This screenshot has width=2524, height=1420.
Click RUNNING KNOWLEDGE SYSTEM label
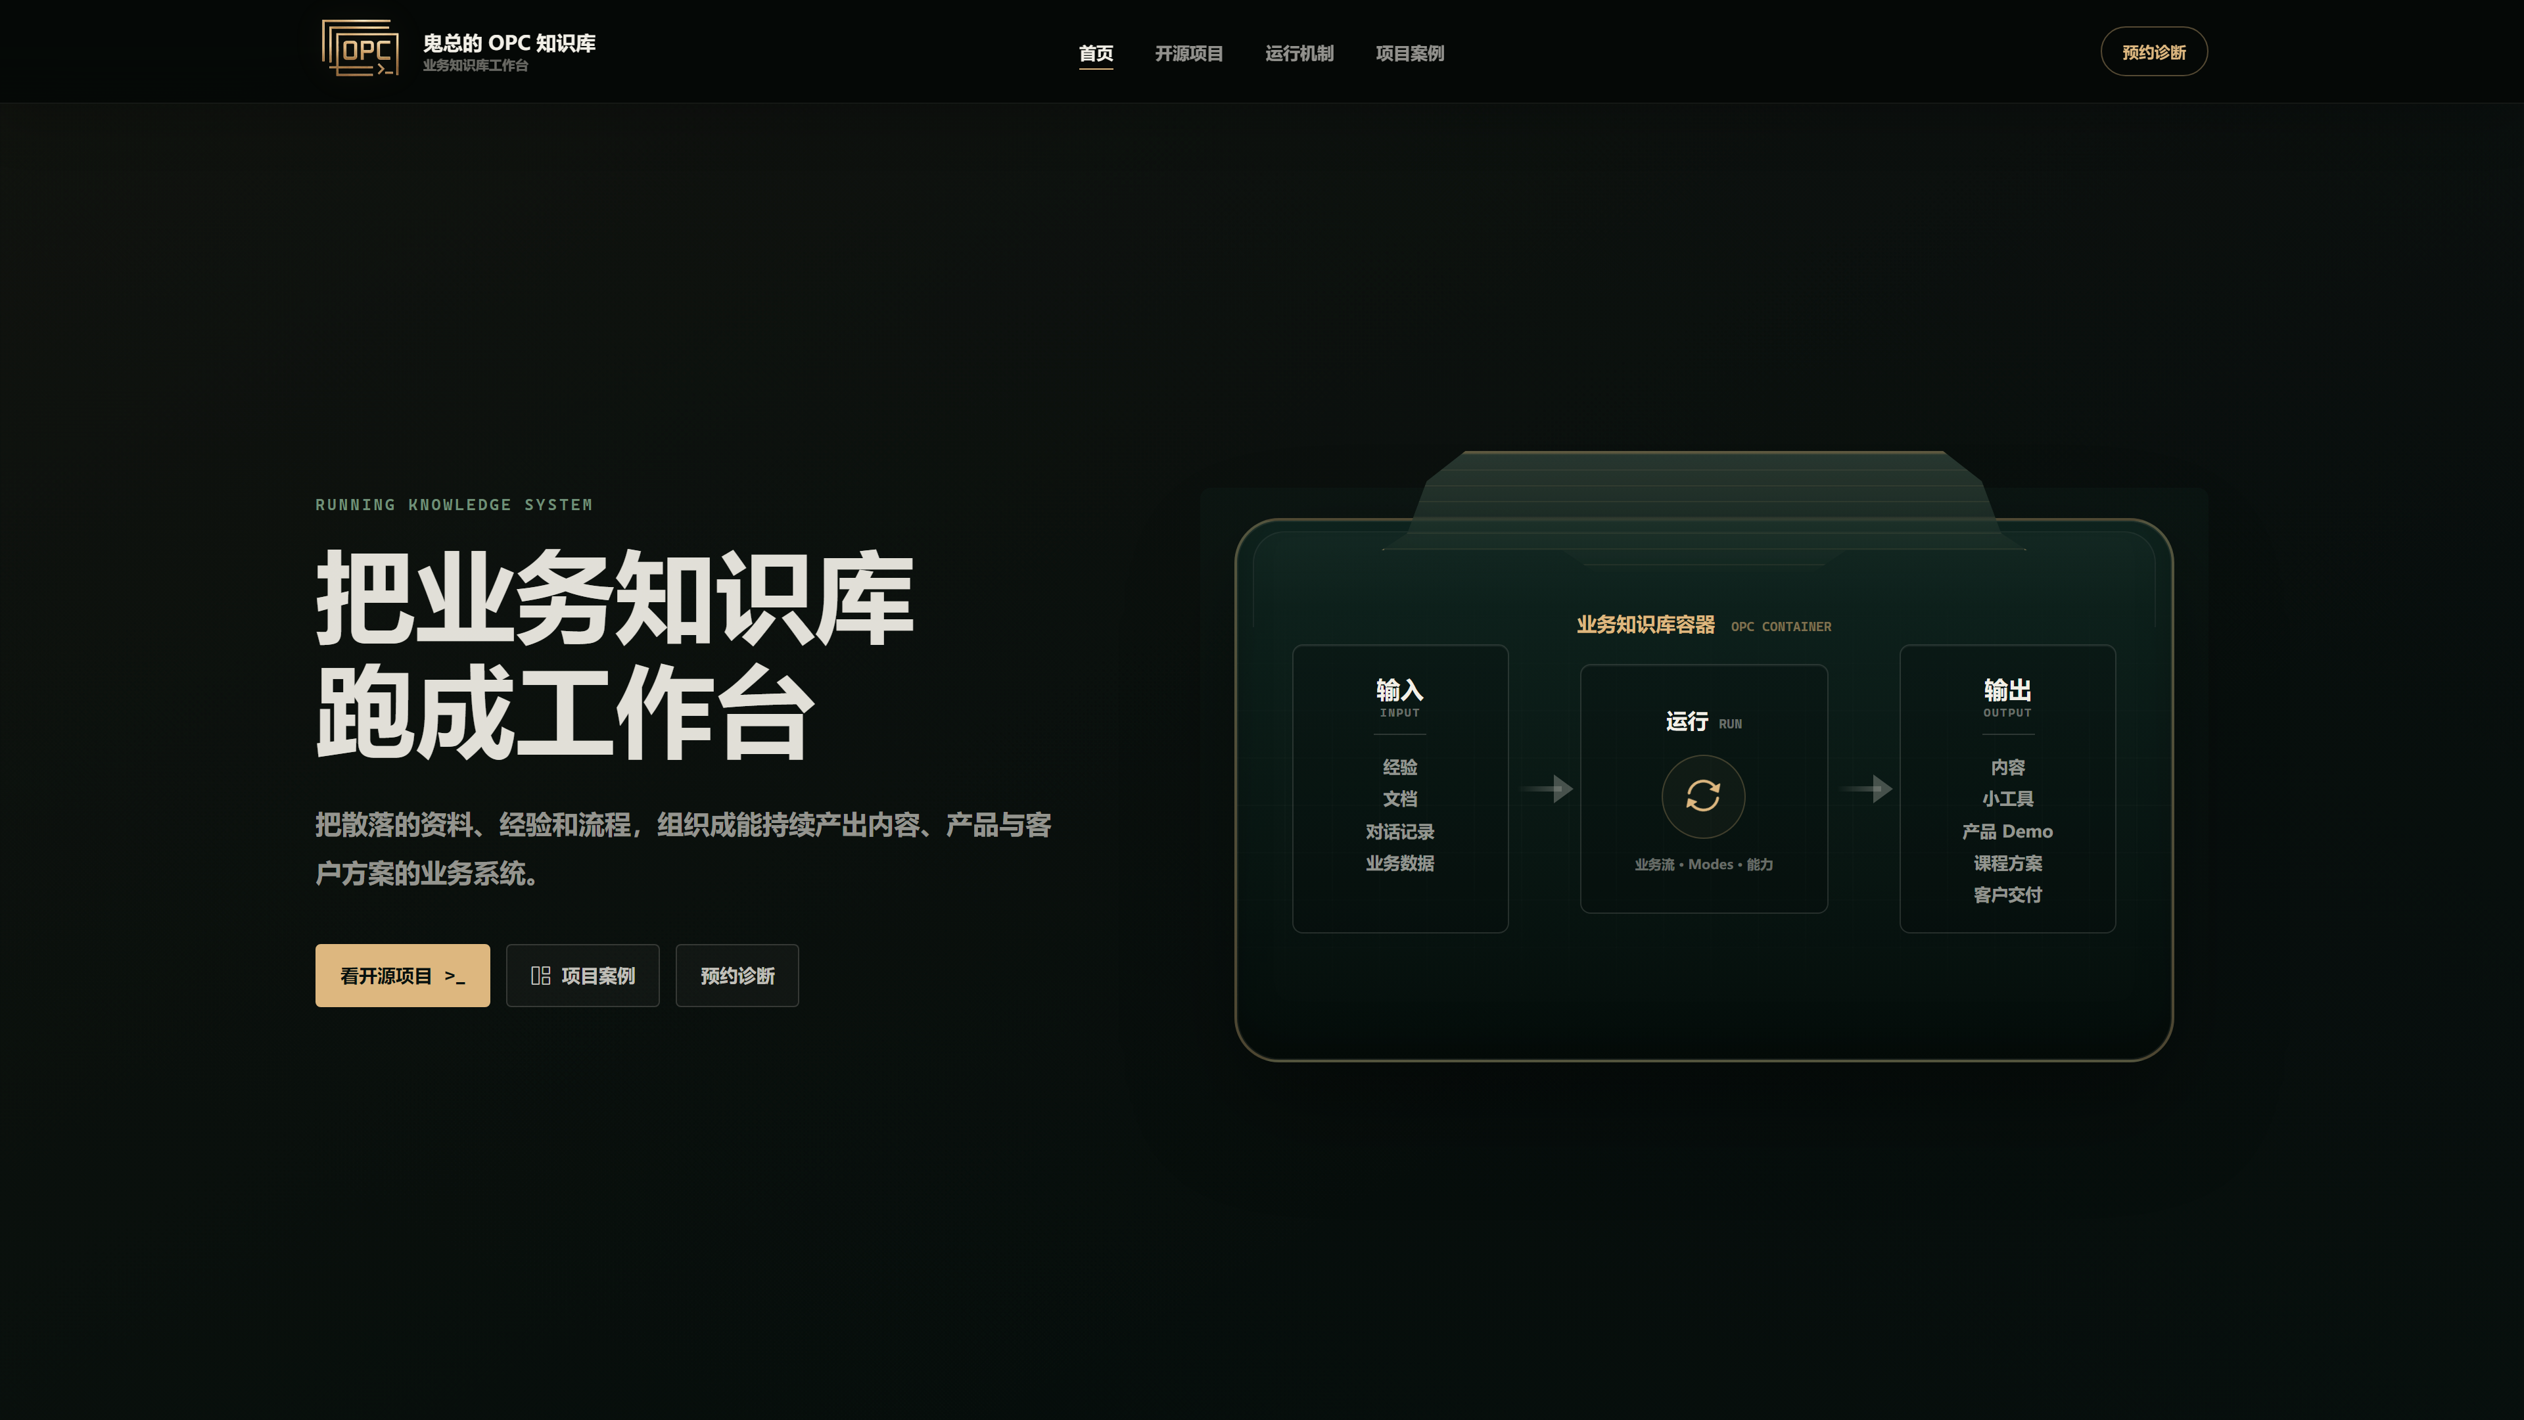pos(454,505)
